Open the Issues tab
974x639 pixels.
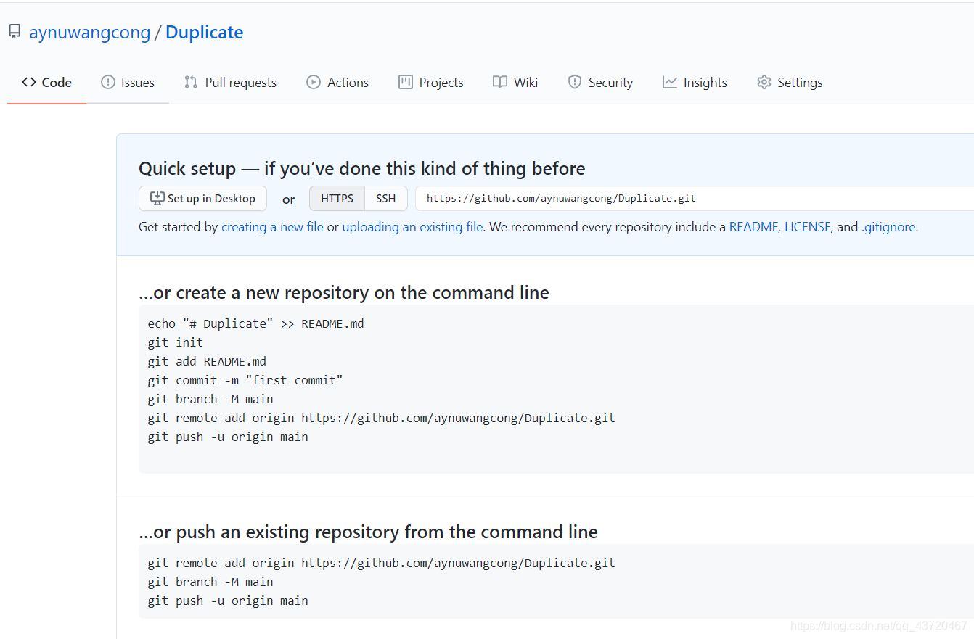[x=128, y=83]
